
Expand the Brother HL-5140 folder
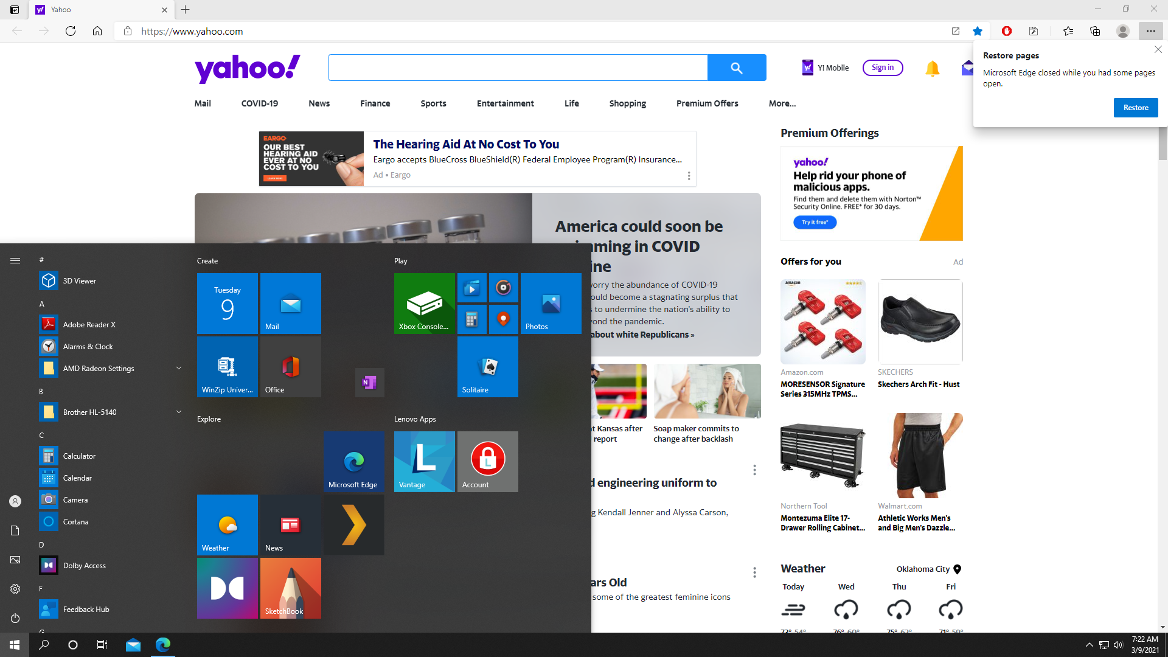[x=179, y=412]
